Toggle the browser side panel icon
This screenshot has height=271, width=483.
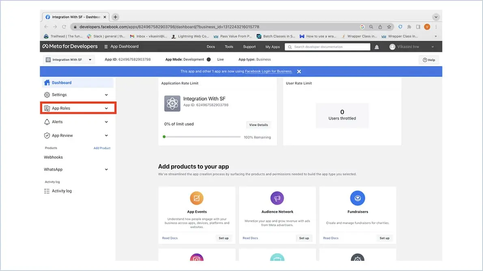click(x=418, y=27)
